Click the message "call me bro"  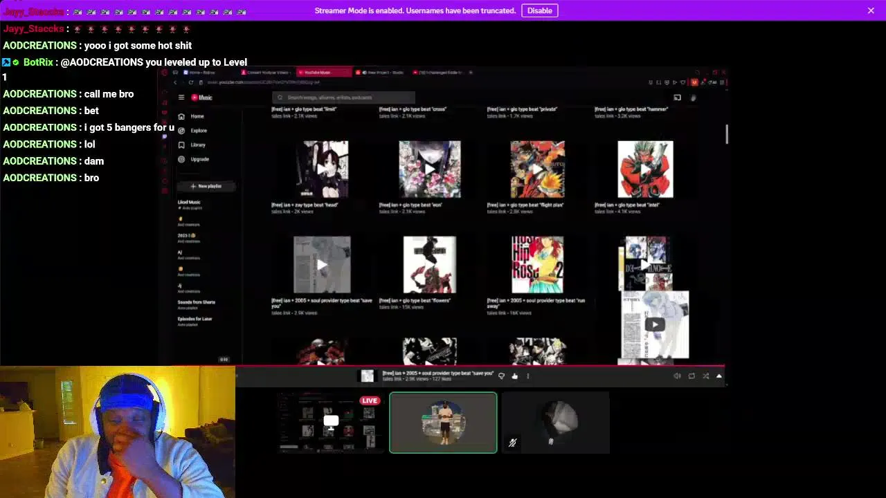(x=109, y=94)
